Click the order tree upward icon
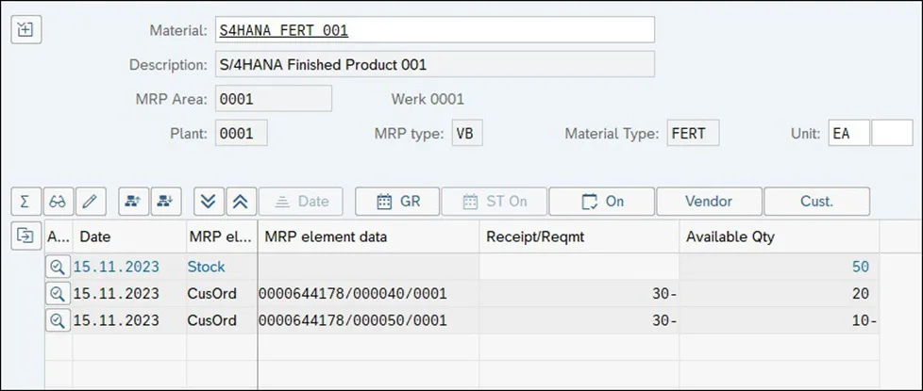The height and width of the screenshot is (391, 923). (133, 202)
